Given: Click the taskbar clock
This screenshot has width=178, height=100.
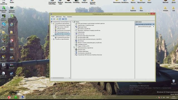Looking at the screenshot, I should [x=174, y=97].
